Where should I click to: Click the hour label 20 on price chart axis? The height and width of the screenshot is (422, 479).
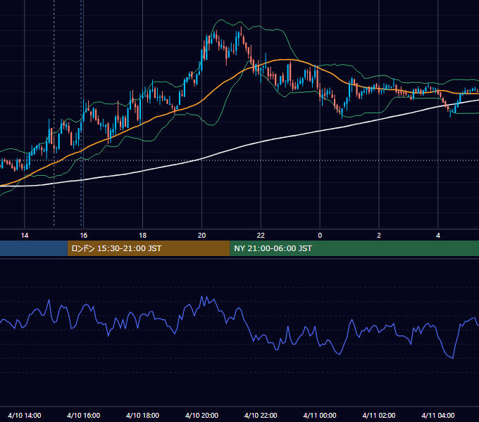pyautogui.click(x=201, y=236)
